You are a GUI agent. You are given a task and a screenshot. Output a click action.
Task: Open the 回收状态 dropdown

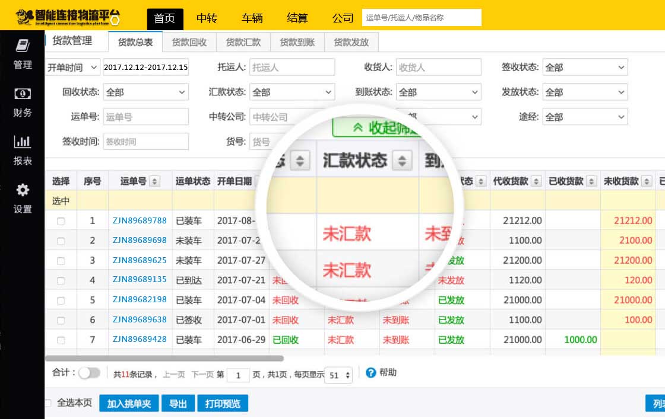click(145, 92)
